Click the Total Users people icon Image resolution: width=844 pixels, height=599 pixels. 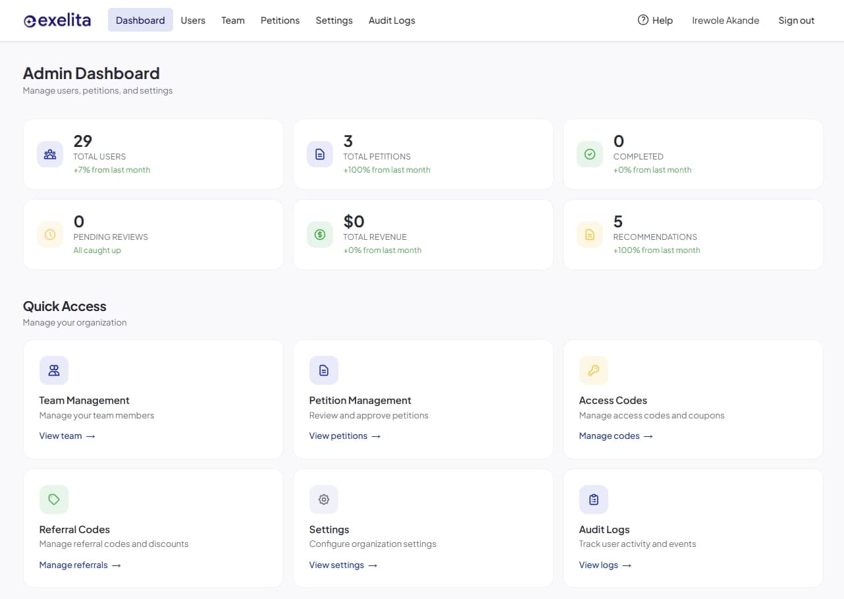(x=50, y=154)
